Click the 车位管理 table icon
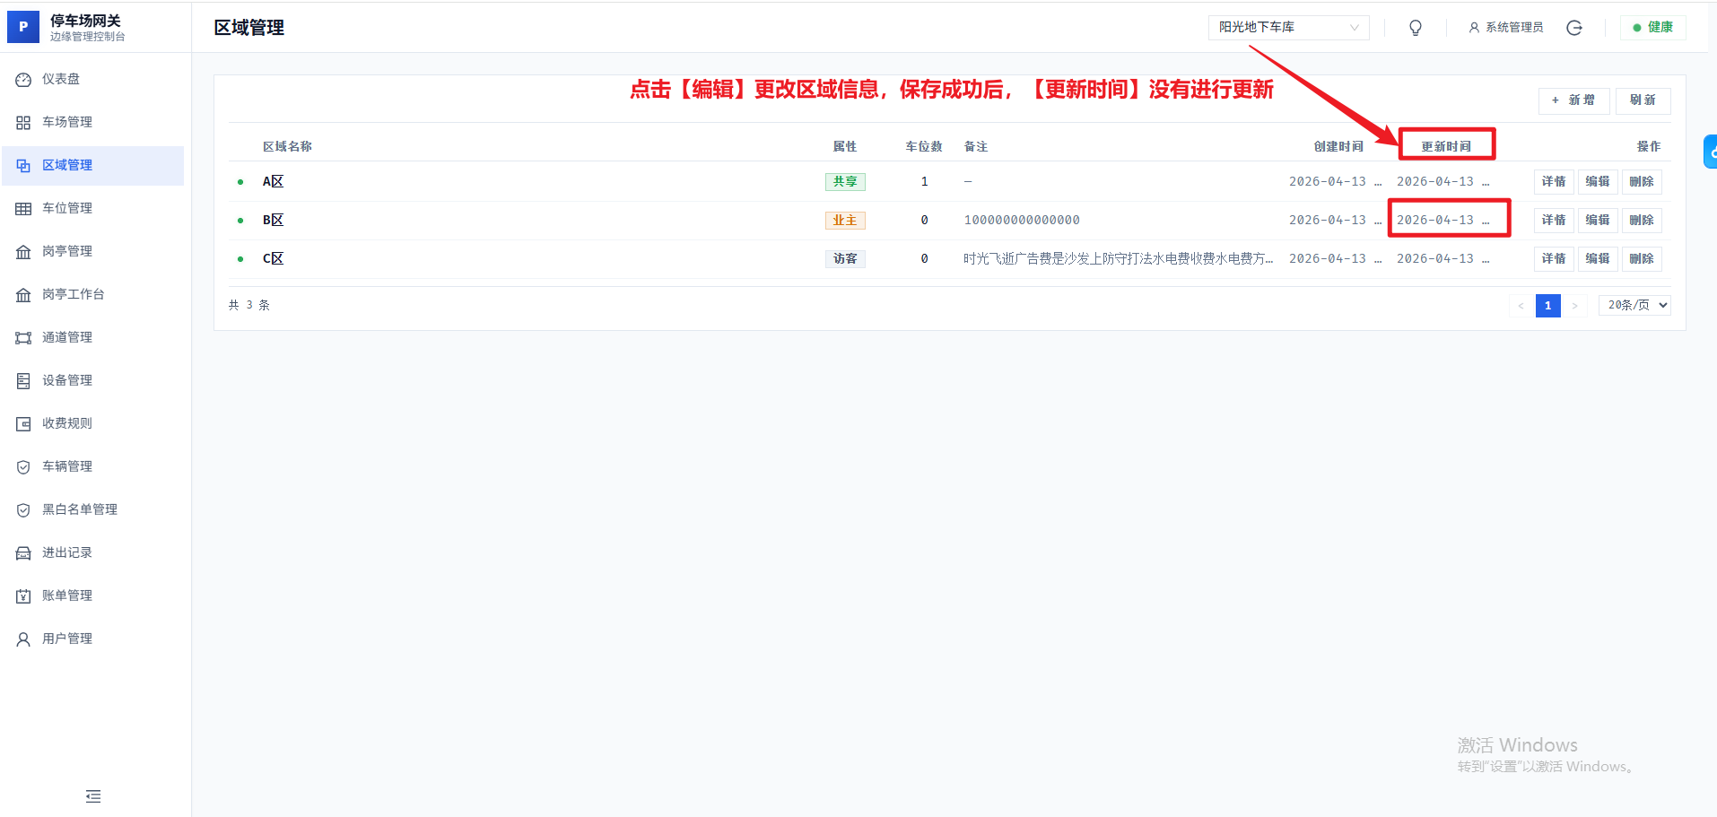 [x=23, y=209]
